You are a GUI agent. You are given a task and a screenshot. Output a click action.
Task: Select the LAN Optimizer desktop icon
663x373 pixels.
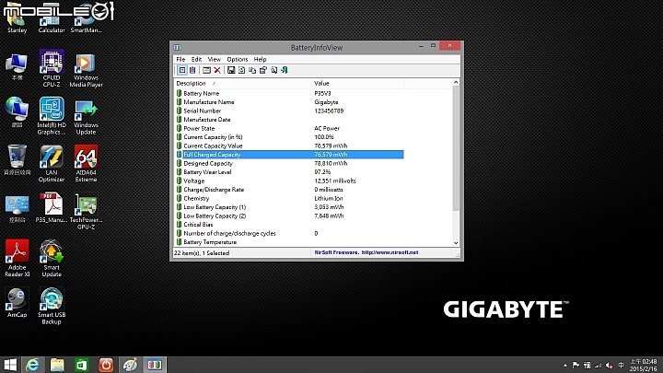click(52, 163)
